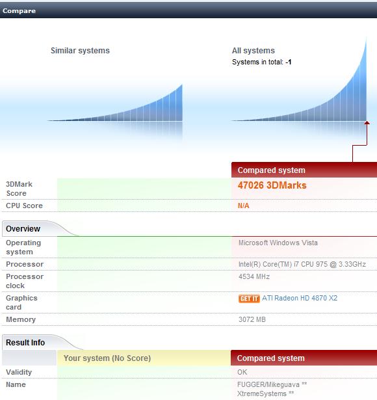
Task: Open the ATI Radeon HD 4870 X2 link
Action: 300,298
